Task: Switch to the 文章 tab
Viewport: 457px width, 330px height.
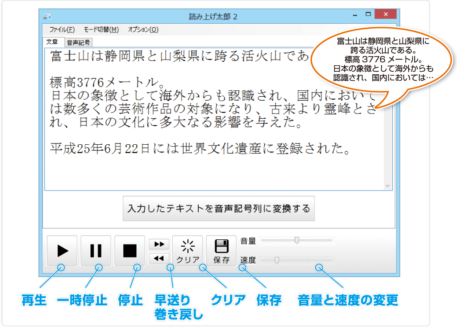Action: [x=52, y=42]
